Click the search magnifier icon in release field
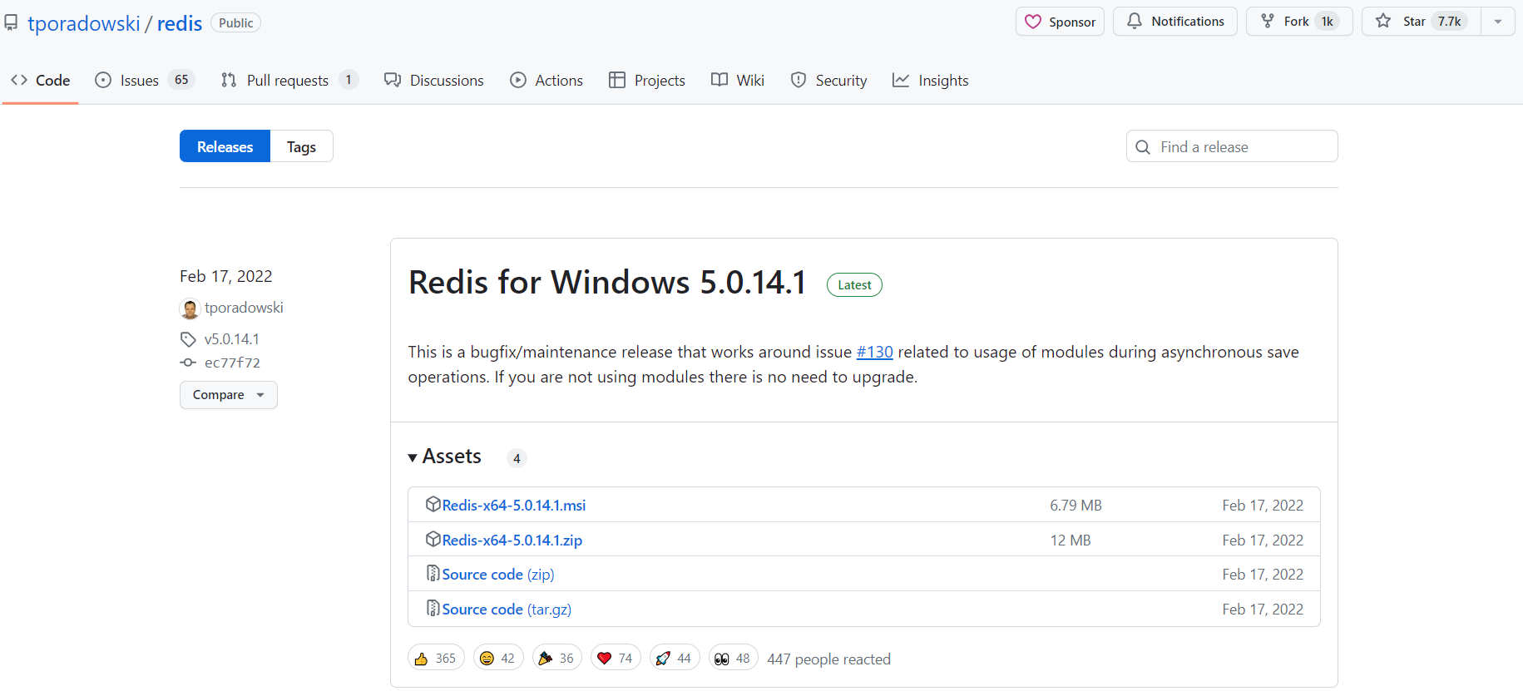This screenshot has height=691, width=1523. (x=1143, y=146)
